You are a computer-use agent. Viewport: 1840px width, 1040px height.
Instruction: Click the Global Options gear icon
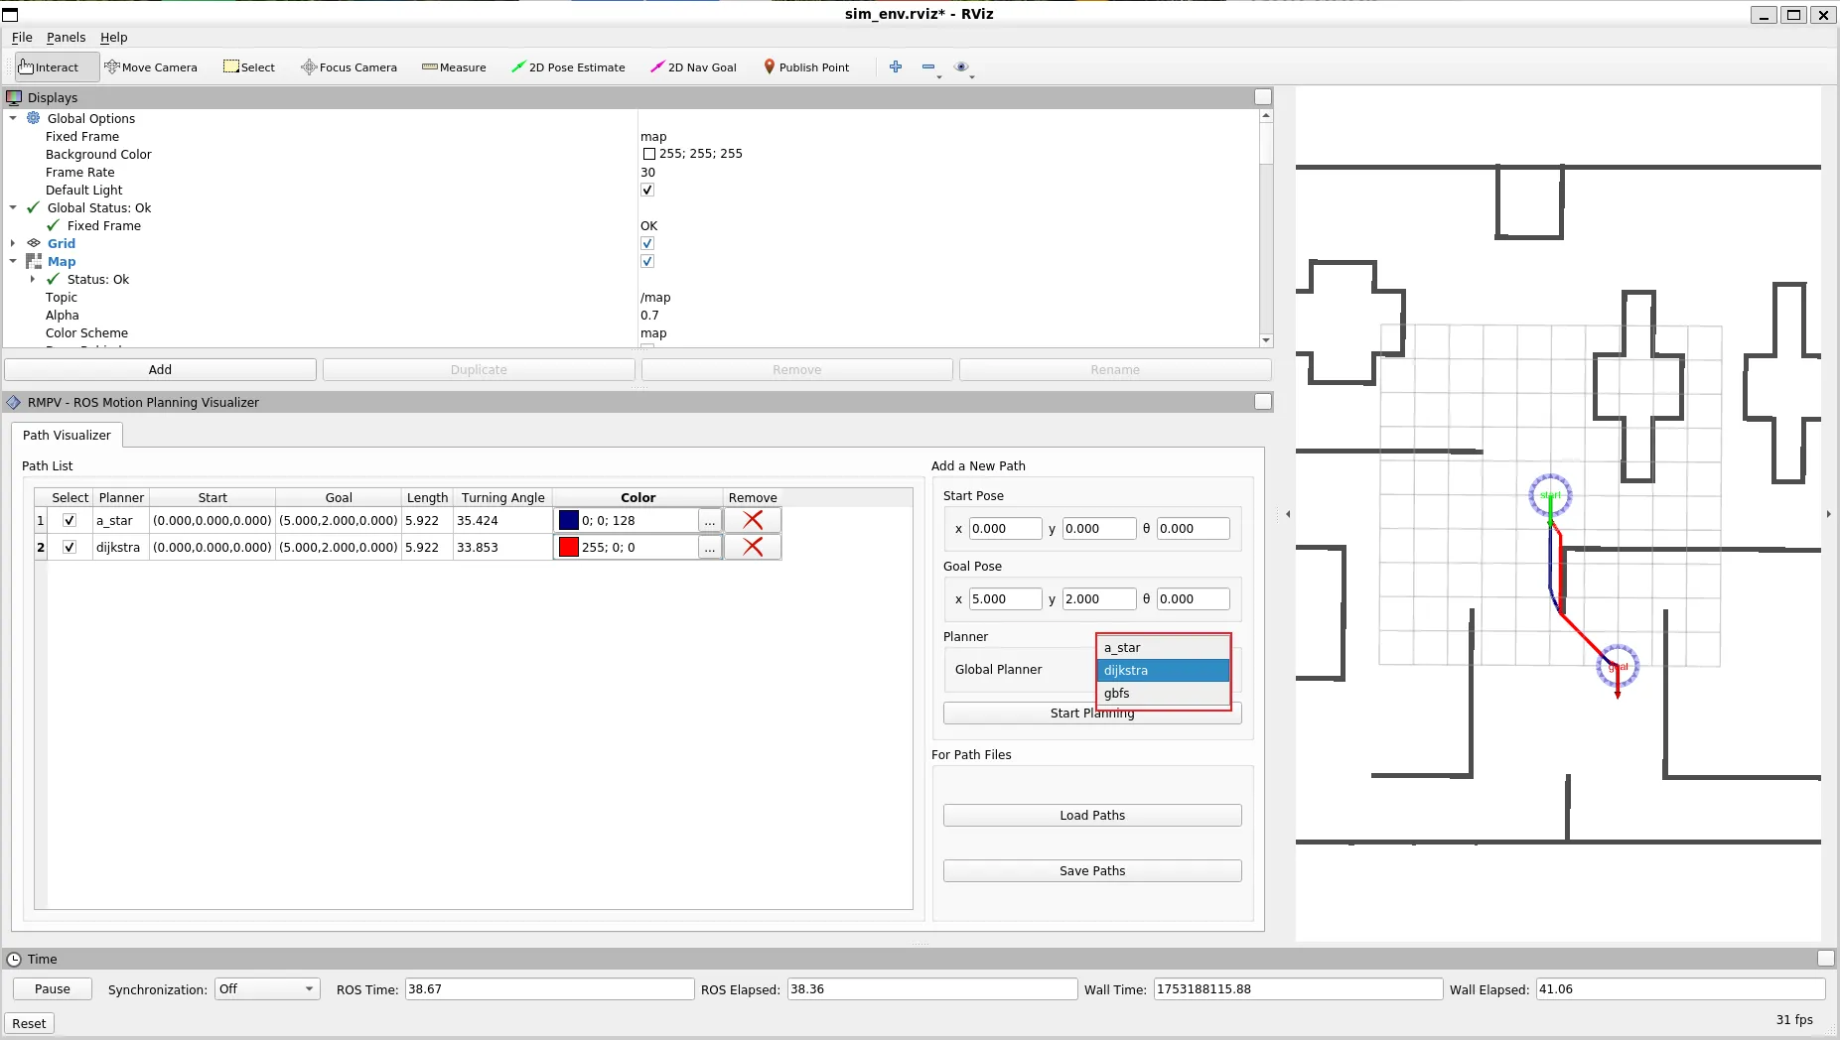[x=34, y=118]
